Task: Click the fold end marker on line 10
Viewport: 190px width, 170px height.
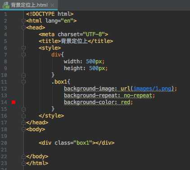Action: [23, 75]
